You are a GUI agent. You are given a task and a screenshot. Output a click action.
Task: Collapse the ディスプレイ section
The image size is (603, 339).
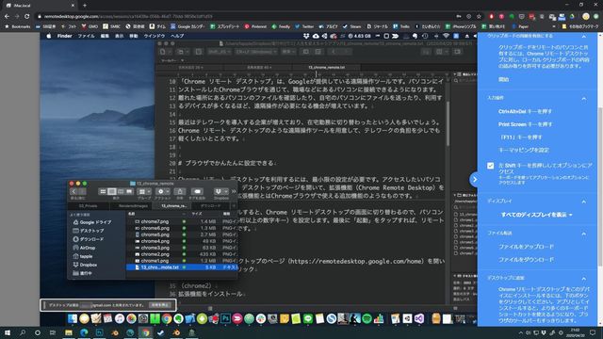584,202
